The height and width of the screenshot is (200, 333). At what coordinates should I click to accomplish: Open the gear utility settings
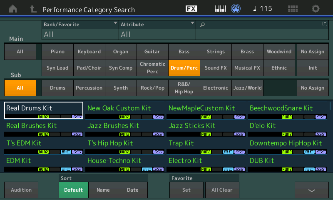click(316, 9)
